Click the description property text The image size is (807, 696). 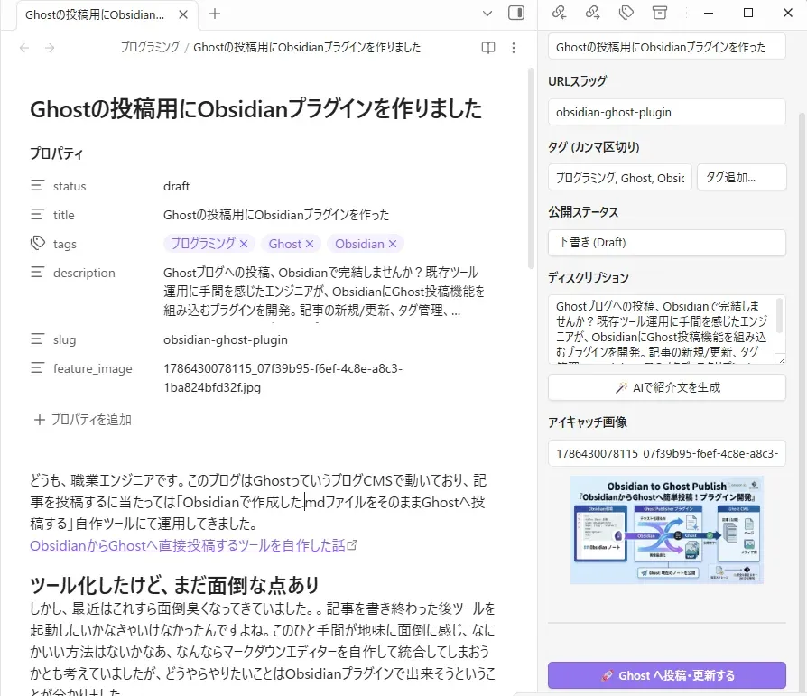coord(324,292)
